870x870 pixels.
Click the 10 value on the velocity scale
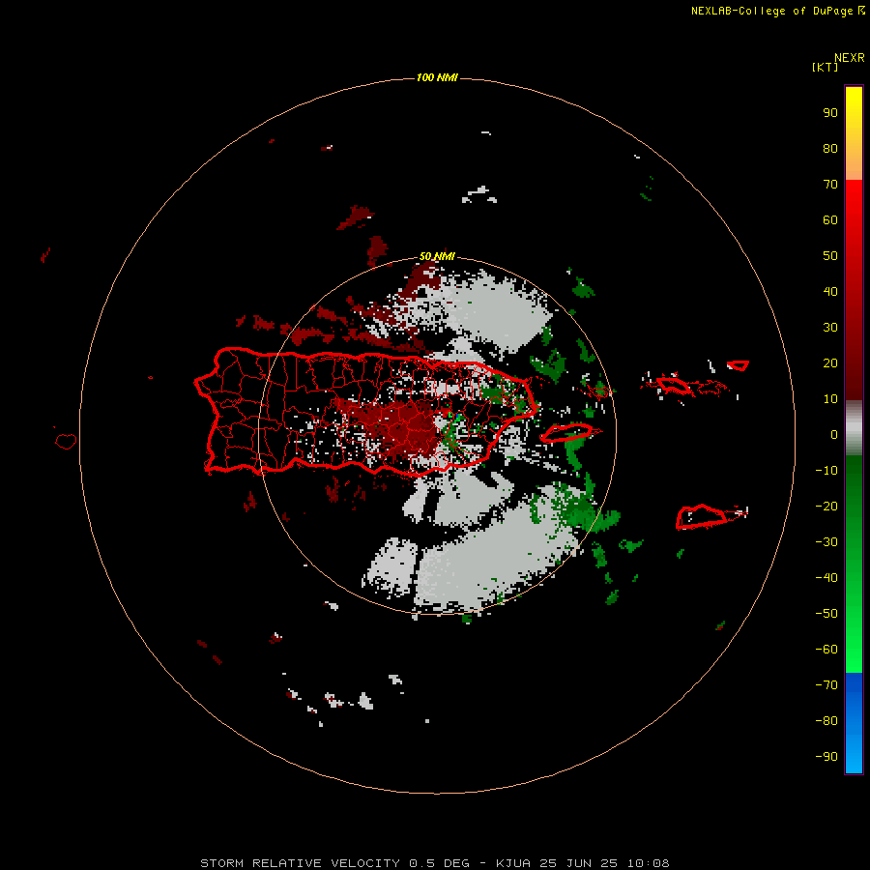pyautogui.click(x=830, y=399)
